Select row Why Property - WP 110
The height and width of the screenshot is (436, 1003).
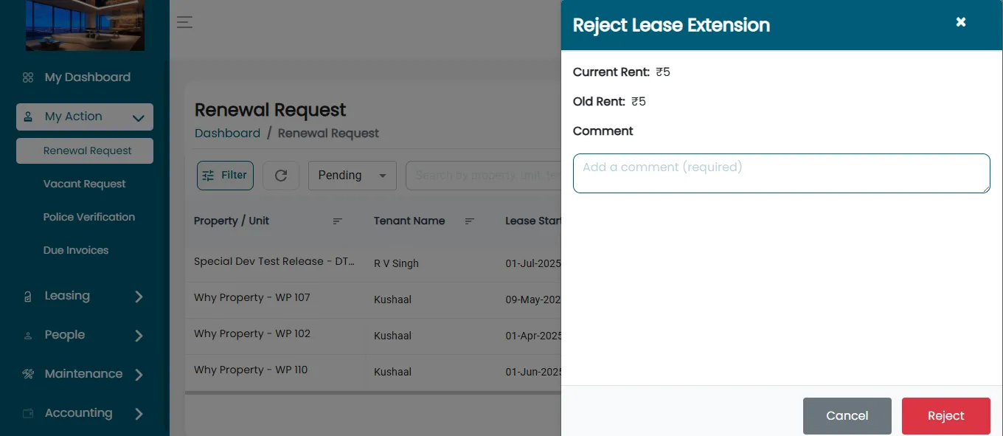point(373,372)
